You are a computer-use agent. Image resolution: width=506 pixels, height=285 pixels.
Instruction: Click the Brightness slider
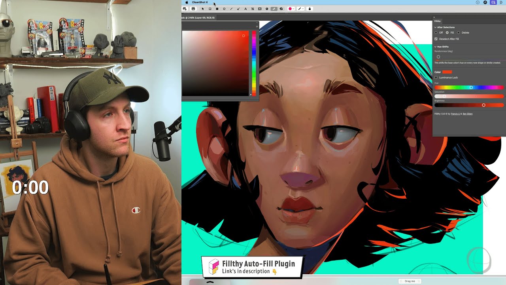click(469, 105)
